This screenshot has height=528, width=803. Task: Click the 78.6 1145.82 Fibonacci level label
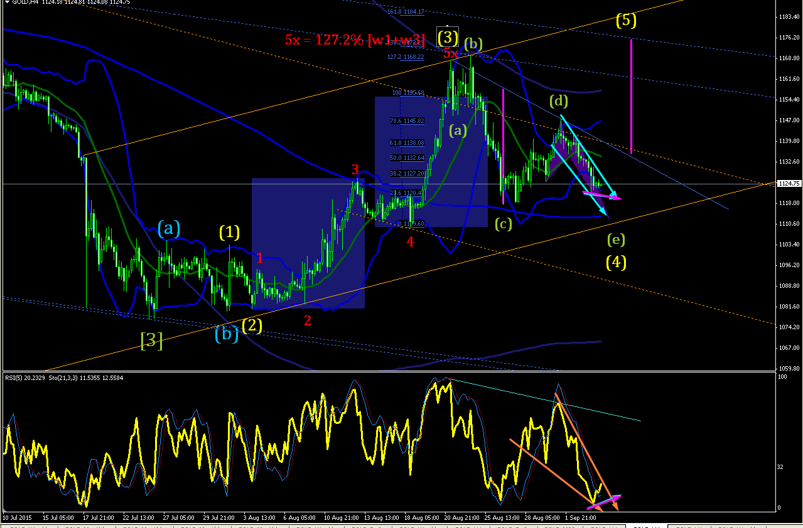pos(407,120)
